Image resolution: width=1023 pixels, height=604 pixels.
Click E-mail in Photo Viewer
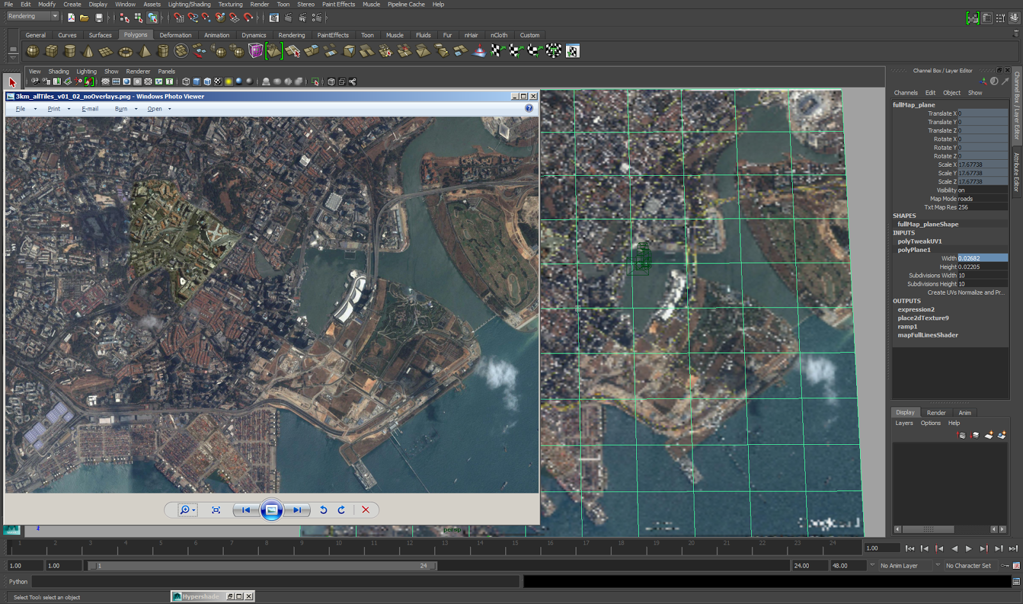(90, 109)
